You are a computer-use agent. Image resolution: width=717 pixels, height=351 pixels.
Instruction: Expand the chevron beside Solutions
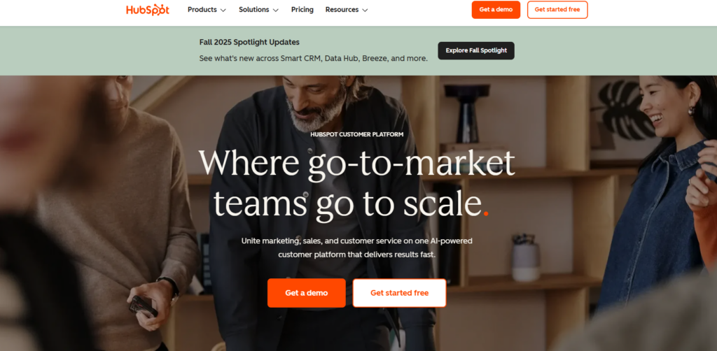(x=275, y=10)
